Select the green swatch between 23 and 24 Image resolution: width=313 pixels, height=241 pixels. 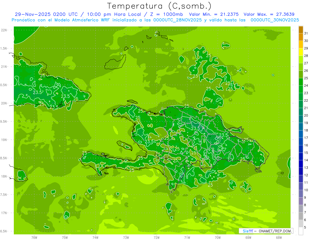click(301, 89)
